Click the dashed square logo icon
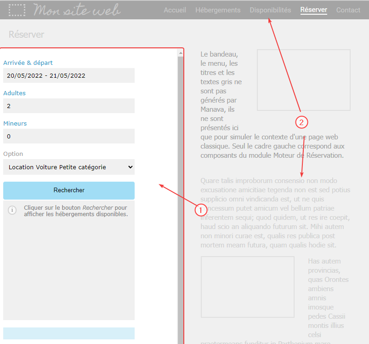Screen dimensions: 369x344 click(x=17, y=10)
